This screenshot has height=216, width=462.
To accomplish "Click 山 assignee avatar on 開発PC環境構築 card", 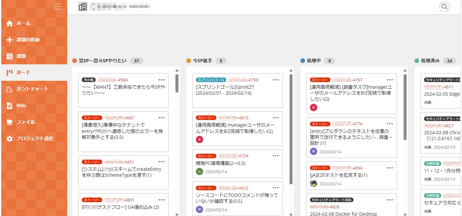I will coord(200,171).
